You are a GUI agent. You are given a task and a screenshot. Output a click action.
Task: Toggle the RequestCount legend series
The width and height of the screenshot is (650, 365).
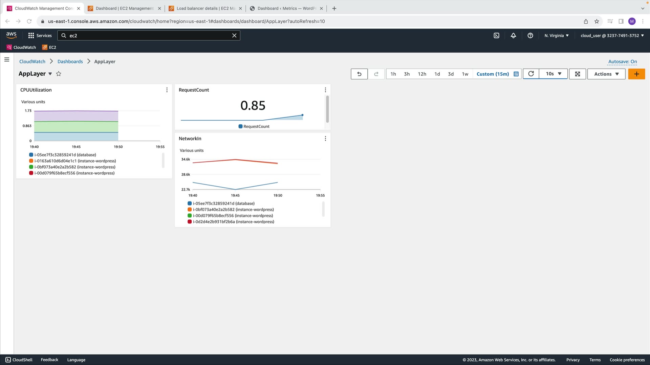pyautogui.click(x=254, y=126)
